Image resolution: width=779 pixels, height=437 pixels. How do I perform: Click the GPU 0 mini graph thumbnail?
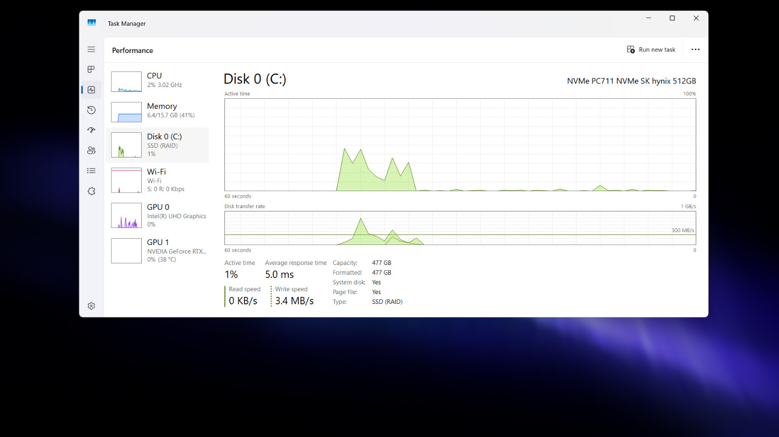(x=126, y=215)
